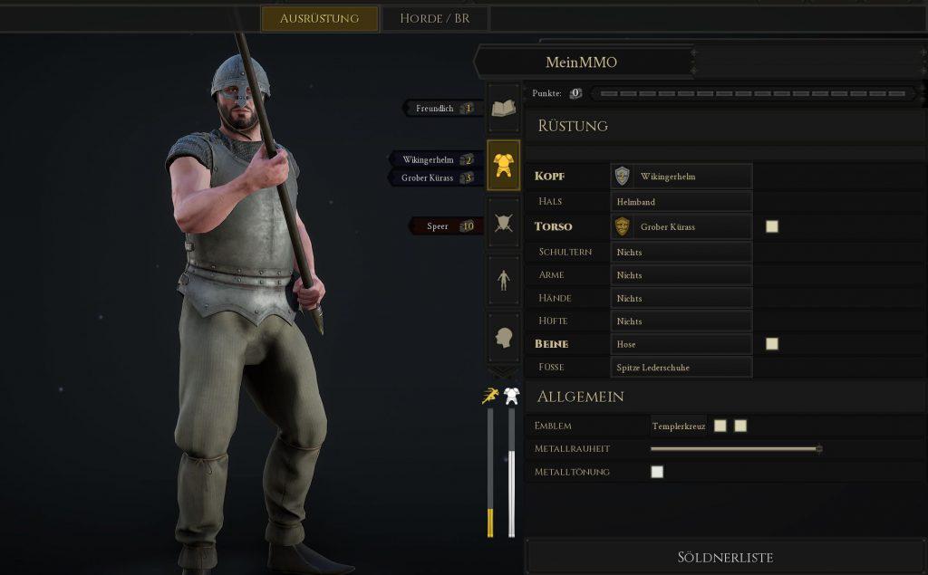Open Schultern slot showing Nichts
This screenshot has width=928, height=575.
pyautogui.click(x=681, y=252)
